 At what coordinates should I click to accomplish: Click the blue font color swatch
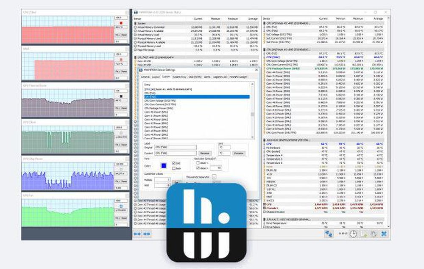tap(164, 165)
